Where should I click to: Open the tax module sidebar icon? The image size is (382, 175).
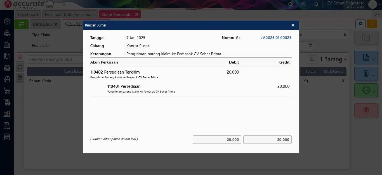7,125
